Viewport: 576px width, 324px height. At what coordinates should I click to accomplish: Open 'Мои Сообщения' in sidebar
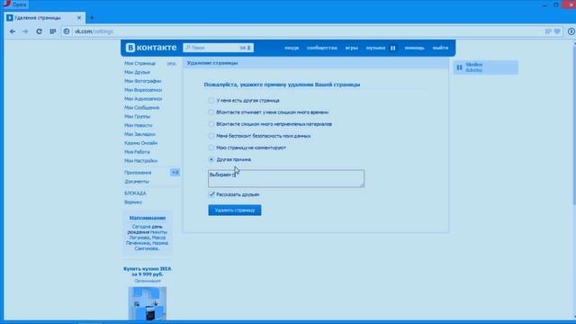(x=142, y=108)
